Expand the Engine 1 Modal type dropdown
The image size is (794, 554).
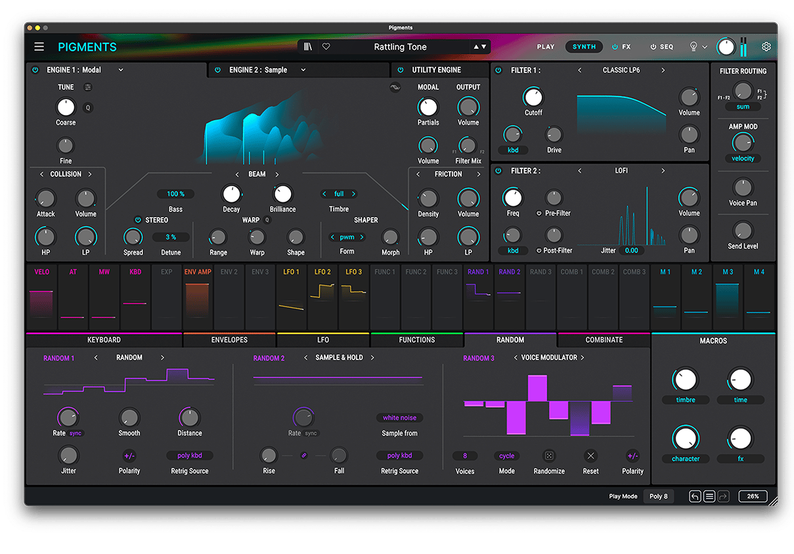(x=121, y=70)
